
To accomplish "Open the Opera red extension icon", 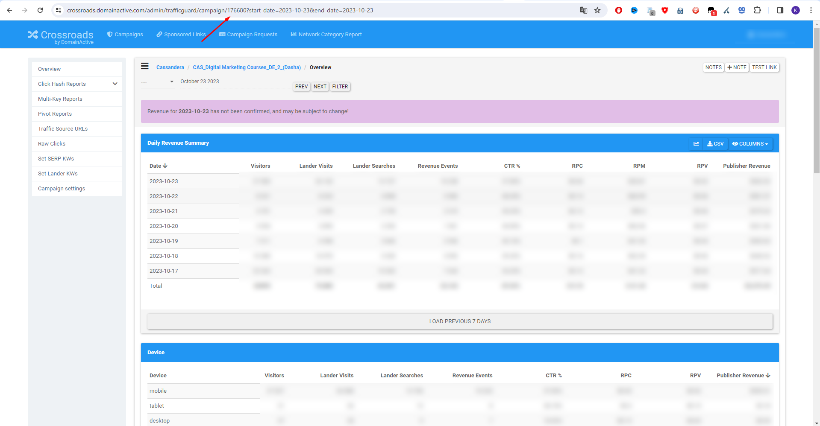I will point(618,10).
